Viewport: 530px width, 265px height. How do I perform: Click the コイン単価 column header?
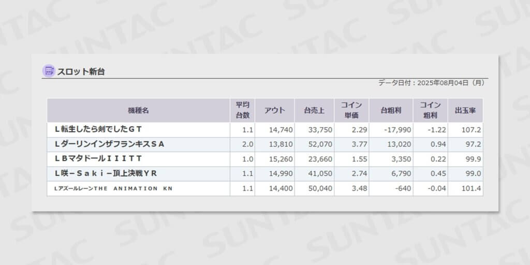pos(351,110)
